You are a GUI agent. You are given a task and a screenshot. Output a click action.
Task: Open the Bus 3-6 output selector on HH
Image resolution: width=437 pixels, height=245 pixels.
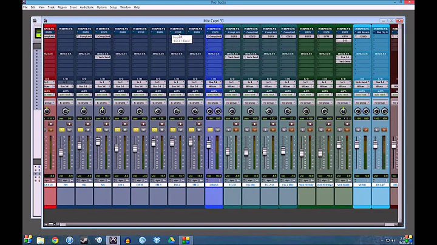point(66,87)
